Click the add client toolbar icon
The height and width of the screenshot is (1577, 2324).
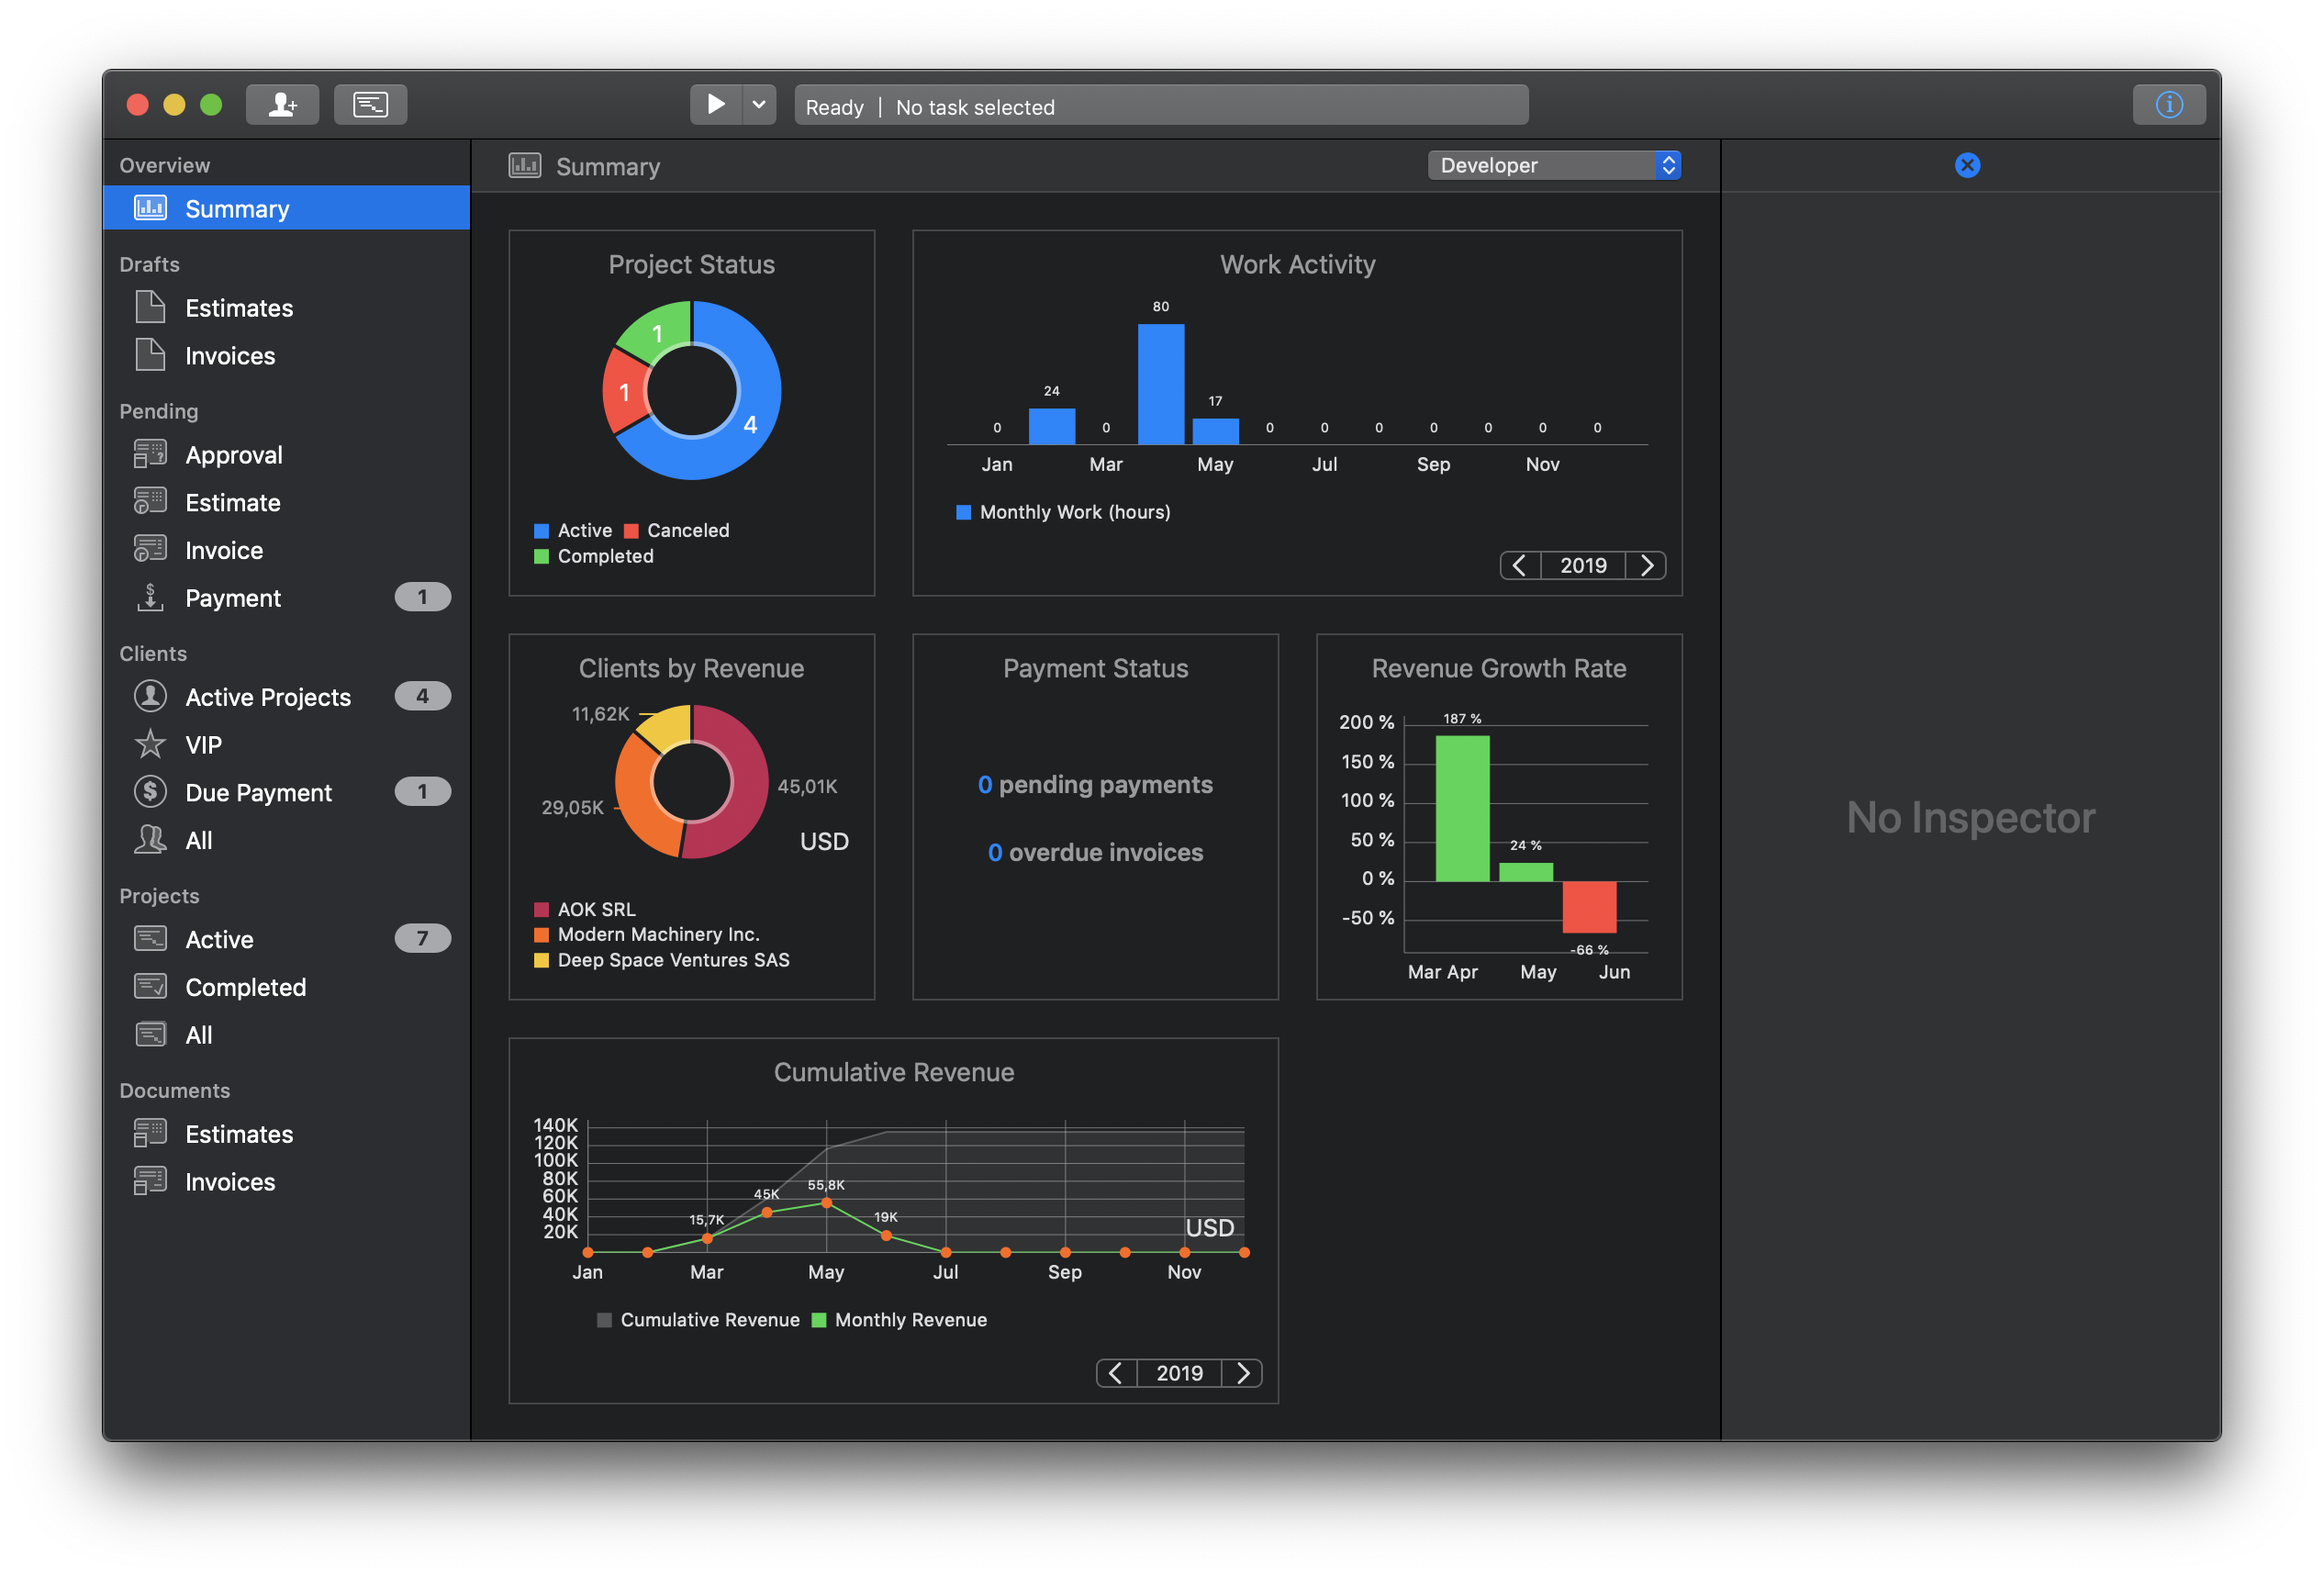pyautogui.click(x=282, y=104)
